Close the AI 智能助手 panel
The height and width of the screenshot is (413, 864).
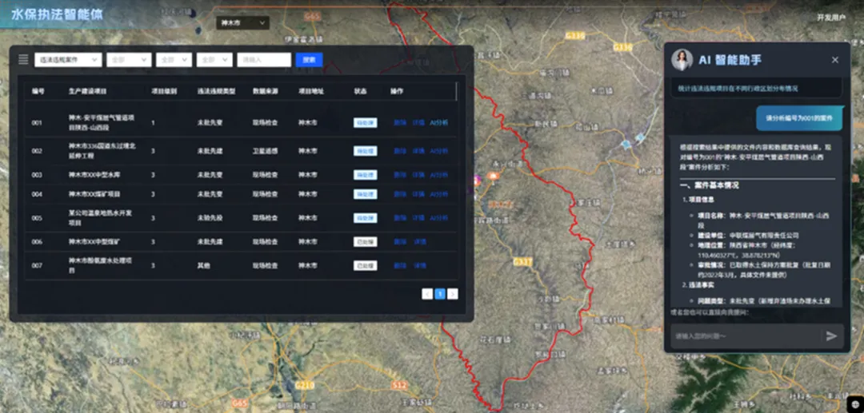click(x=834, y=60)
